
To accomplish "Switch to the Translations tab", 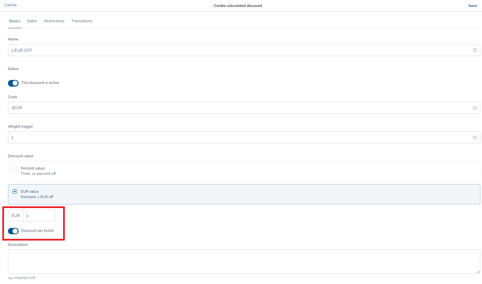I will click(x=82, y=21).
